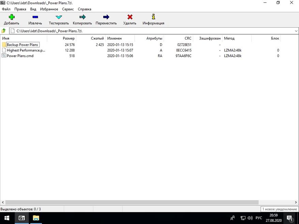Click size value 24 576
This screenshot has width=299, height=224.
point(70,45)
